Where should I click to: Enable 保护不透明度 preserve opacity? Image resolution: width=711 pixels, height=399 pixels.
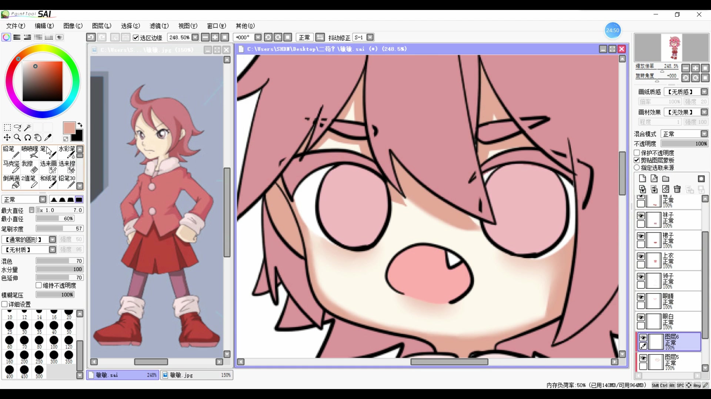click(x=637, y=153)
